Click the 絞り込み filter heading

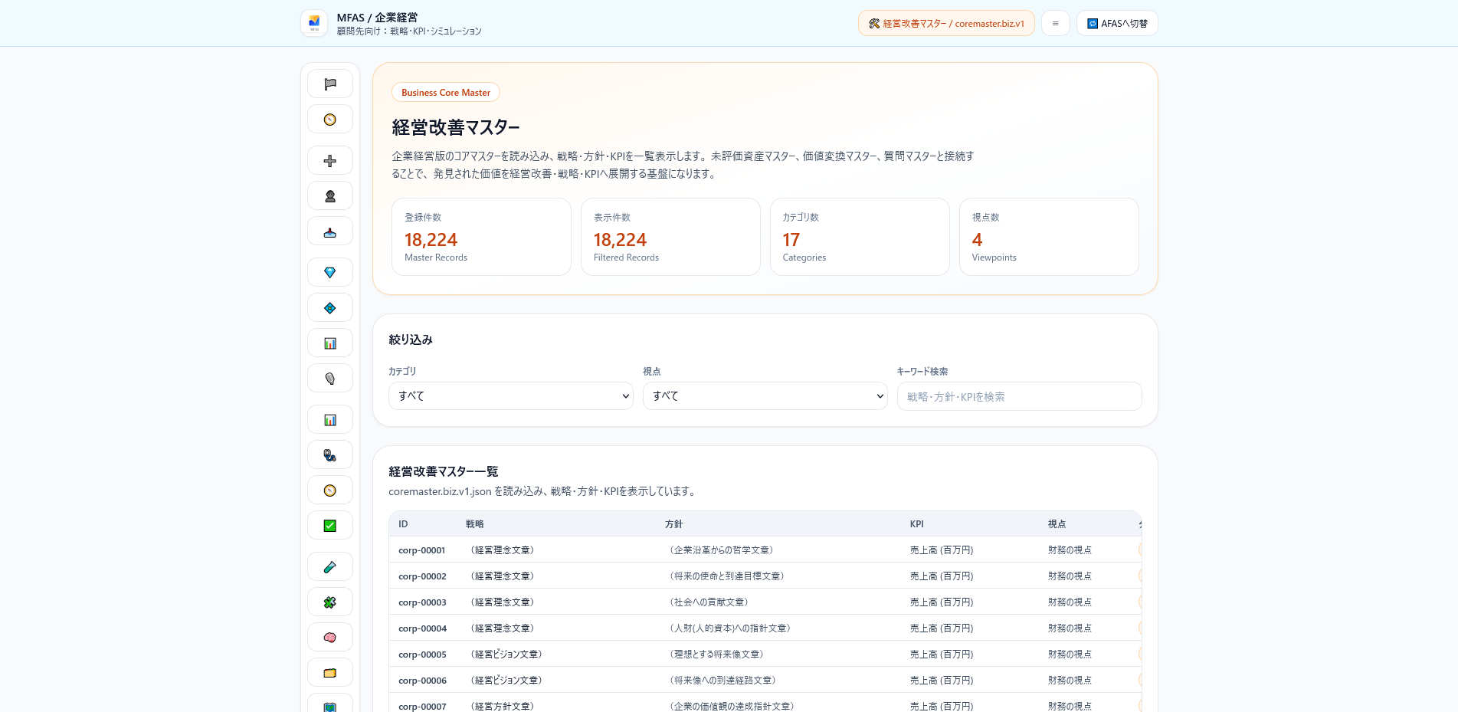[411, 340]
